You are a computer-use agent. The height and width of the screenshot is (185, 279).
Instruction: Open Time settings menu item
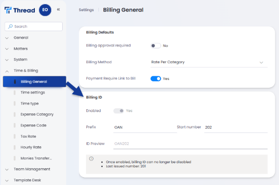(33, 92)
